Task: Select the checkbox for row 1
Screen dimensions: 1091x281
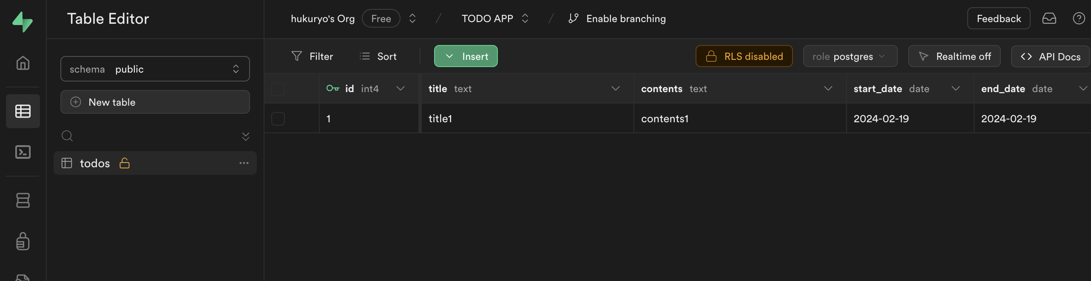Action: click(x=278, y=119)
